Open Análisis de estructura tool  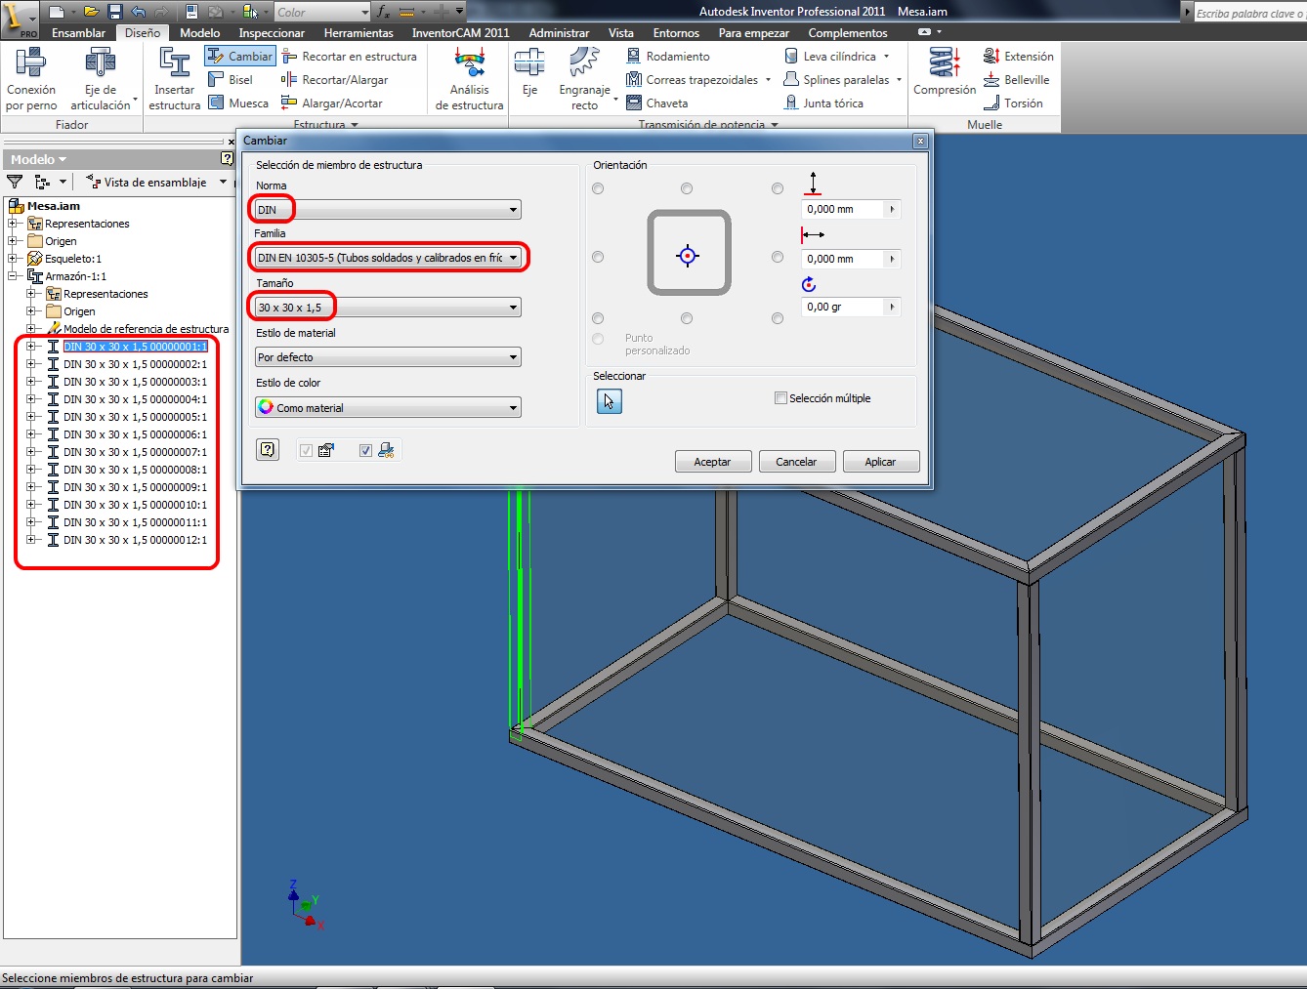(x=469, y=79)
